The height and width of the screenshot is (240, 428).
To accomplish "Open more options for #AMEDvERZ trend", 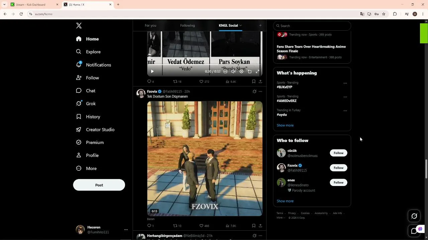I will [x=345, y=97].
